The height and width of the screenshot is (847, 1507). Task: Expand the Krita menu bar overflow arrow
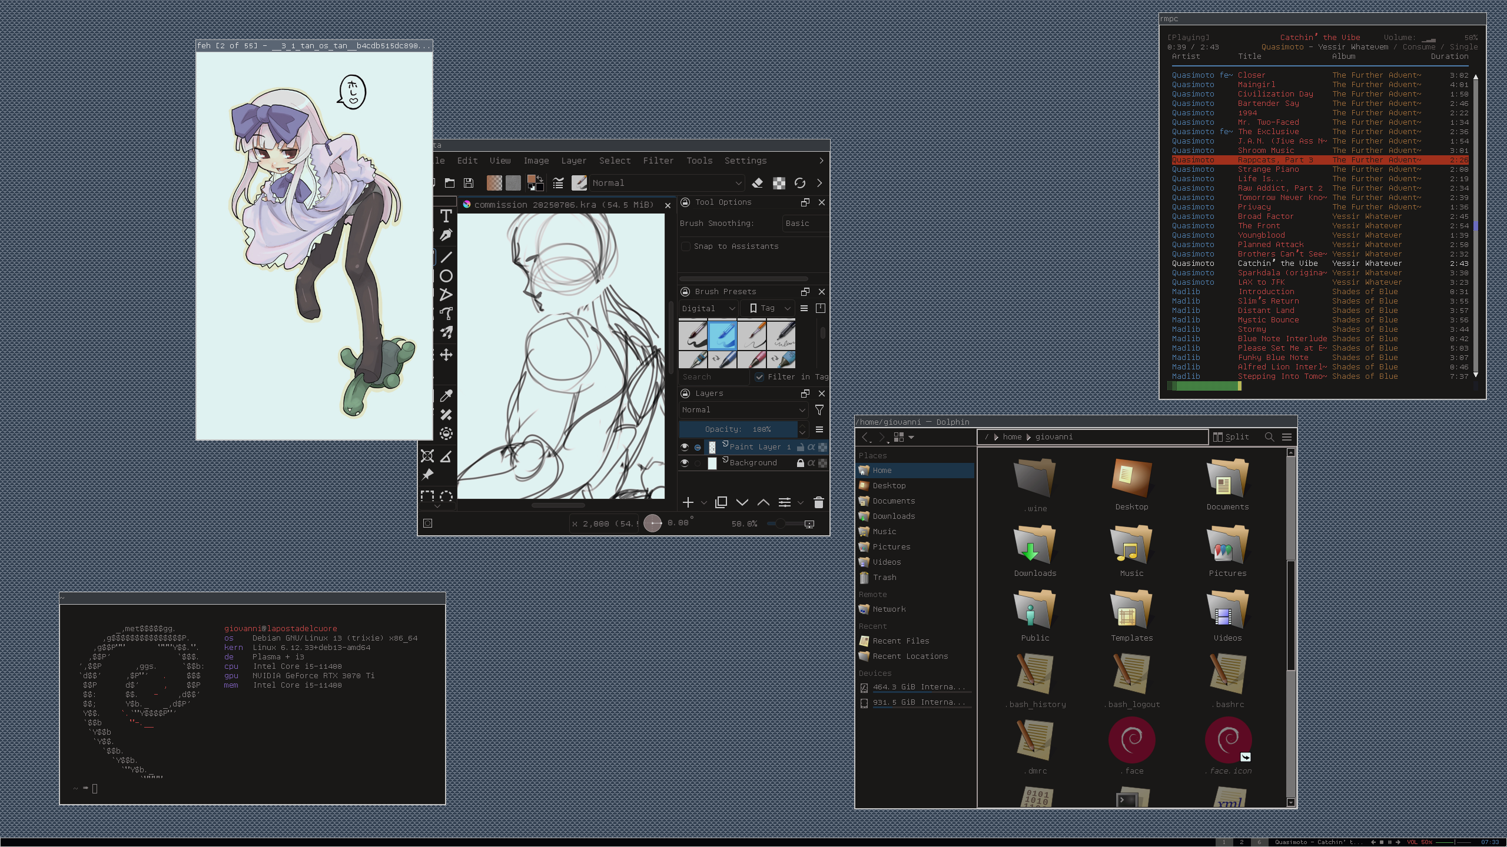coord(821,161)
